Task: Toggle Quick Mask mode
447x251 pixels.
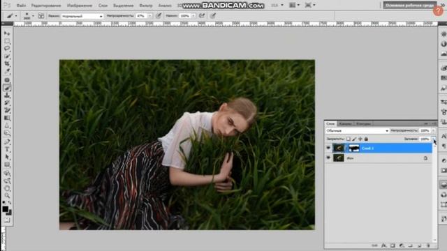Action: coord(7,220)
